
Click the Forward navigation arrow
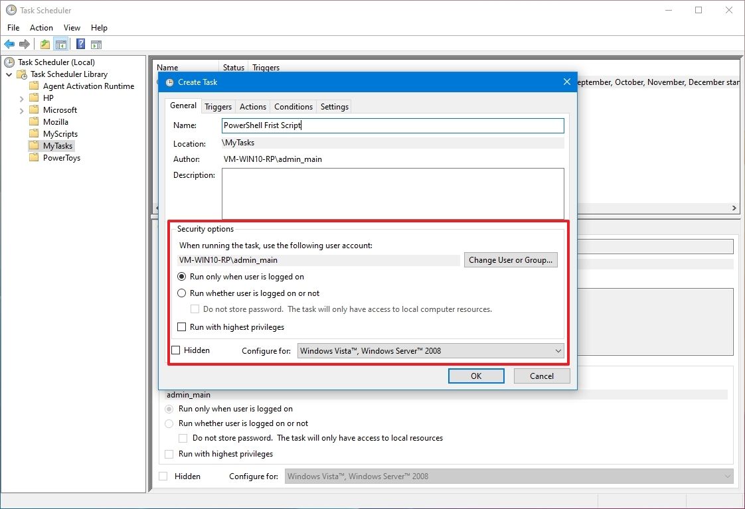pos(24,44)
